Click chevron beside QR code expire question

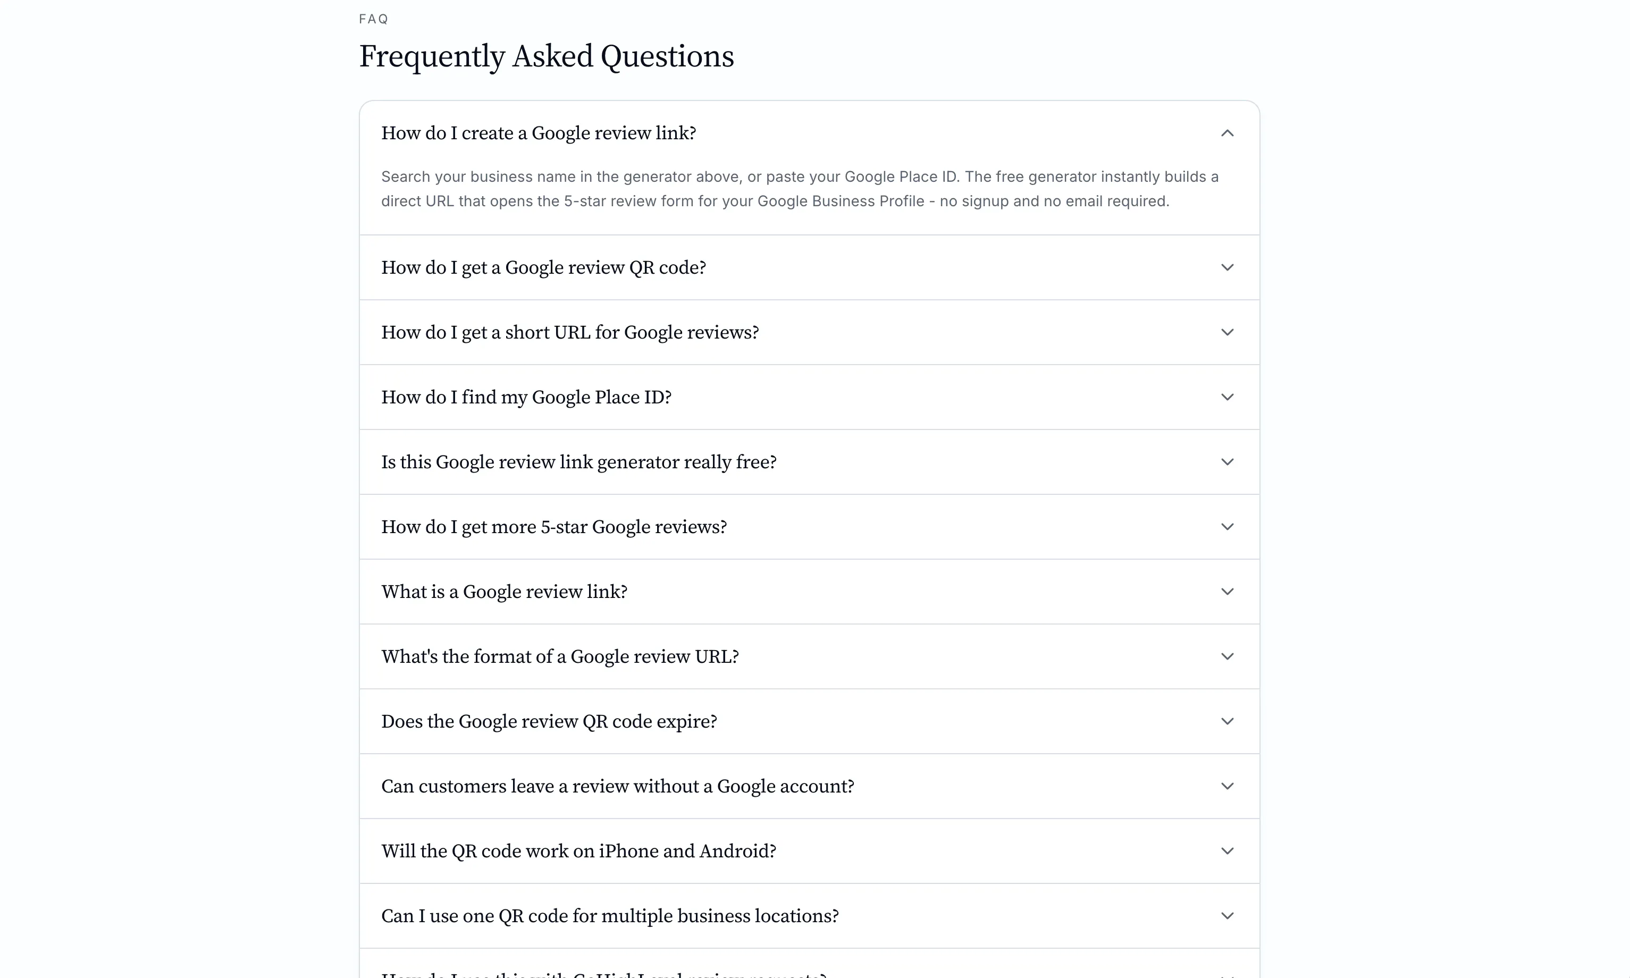1226,721
